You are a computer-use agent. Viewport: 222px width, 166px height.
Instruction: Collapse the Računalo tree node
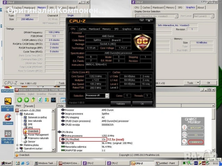point(17,114)
